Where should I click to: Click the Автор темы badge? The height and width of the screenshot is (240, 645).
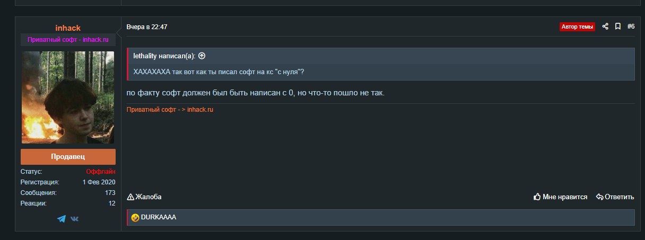pyautogui.click(x=577, y=26)
